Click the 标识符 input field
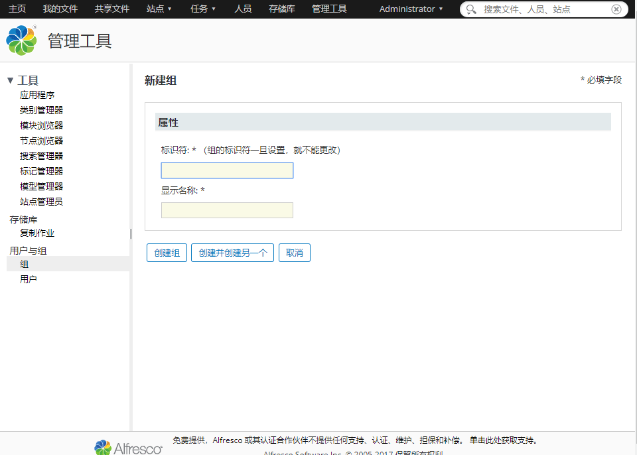637x455 pixels. pyautogui.click(x=226, y=170)
